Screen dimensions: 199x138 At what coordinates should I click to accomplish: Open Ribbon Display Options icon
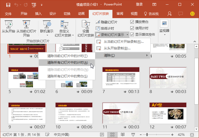click(154, 5)
